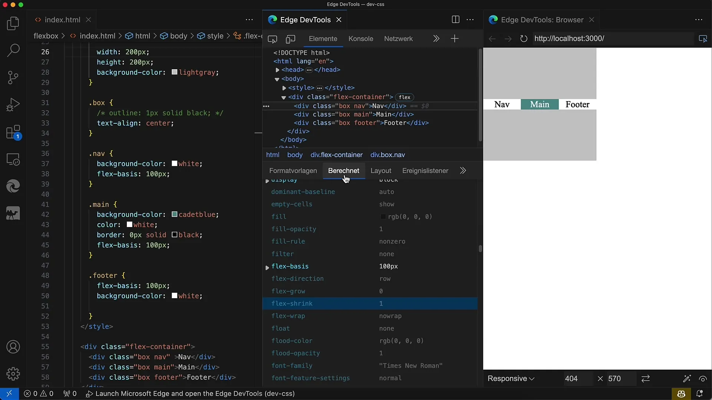Image resolution: width=712 pixels, height=400 pixels.
Task: Open the Responsive dropdown in browser preview
Action: pyautogui.click(x=511, y=379)
